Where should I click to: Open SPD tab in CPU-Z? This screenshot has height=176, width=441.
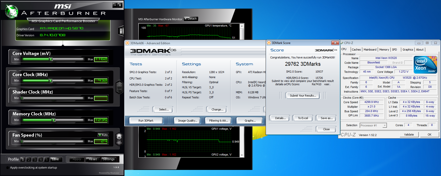click(394, 50)
